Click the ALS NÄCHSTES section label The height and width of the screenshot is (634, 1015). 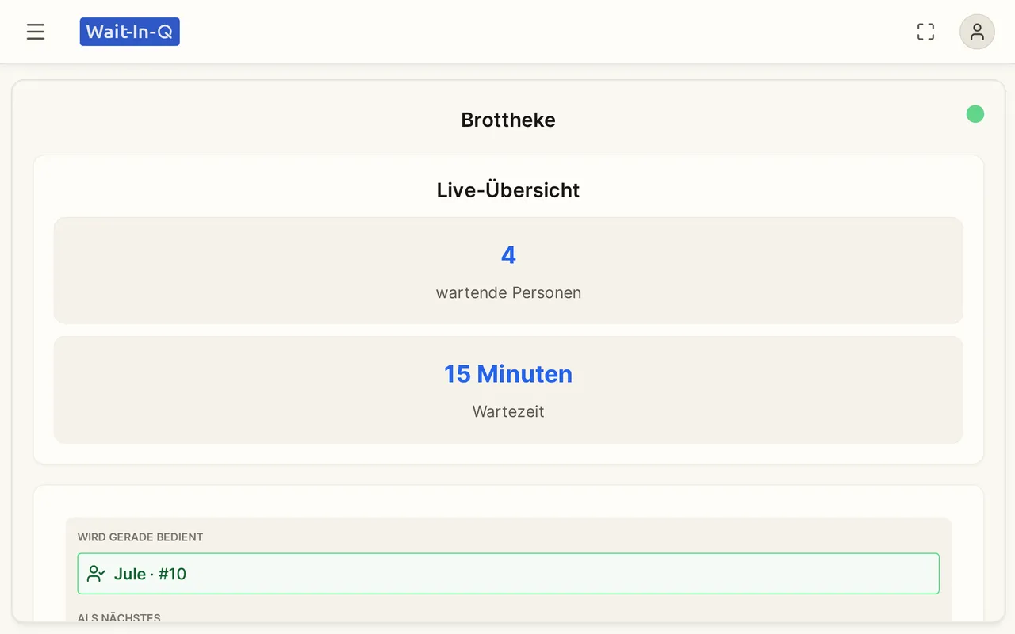pos(119,617)
